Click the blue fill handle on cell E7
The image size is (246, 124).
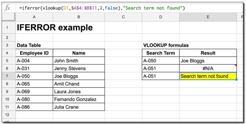pyautogui.click(x=236, y=80)
